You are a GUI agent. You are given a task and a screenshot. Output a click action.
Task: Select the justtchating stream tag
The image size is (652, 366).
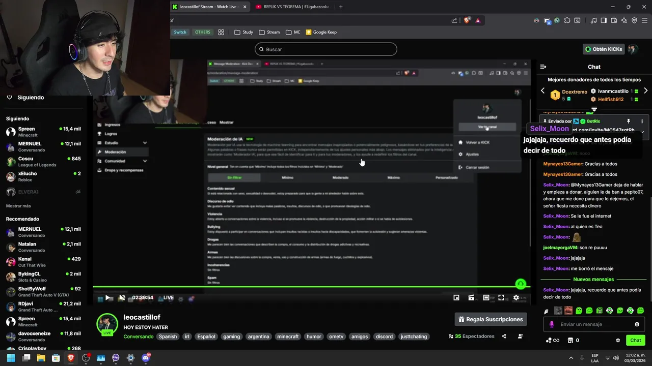[414, 337]
